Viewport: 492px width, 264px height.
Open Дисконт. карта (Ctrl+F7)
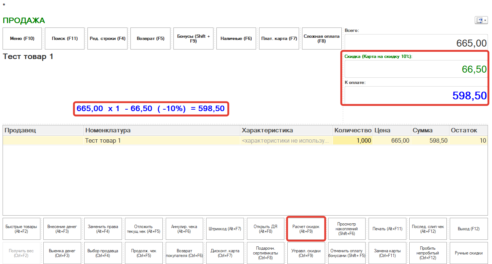(x=225, y=253)
